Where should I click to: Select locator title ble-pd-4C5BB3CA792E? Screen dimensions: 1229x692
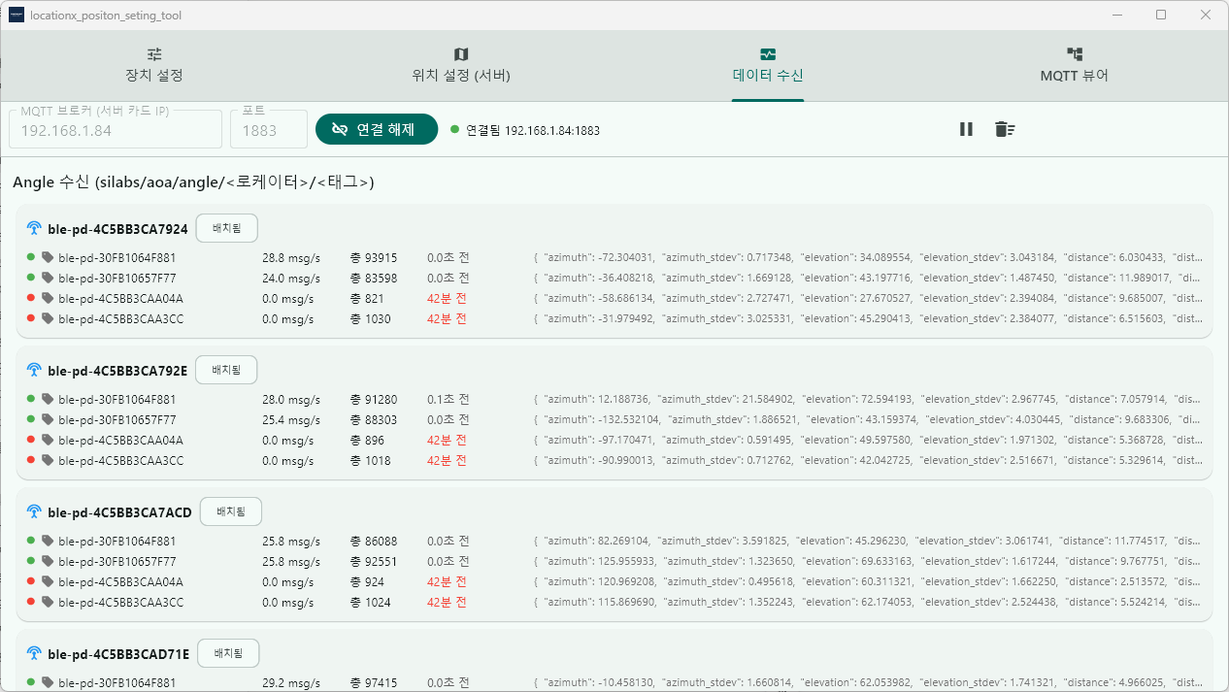(117, 371)
